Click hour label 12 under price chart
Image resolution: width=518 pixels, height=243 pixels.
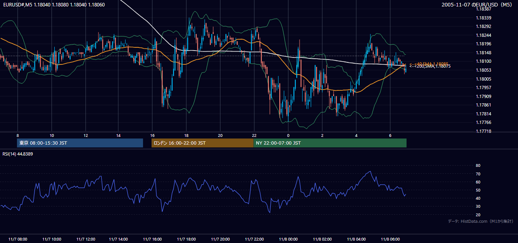click(x=86, y=135)
